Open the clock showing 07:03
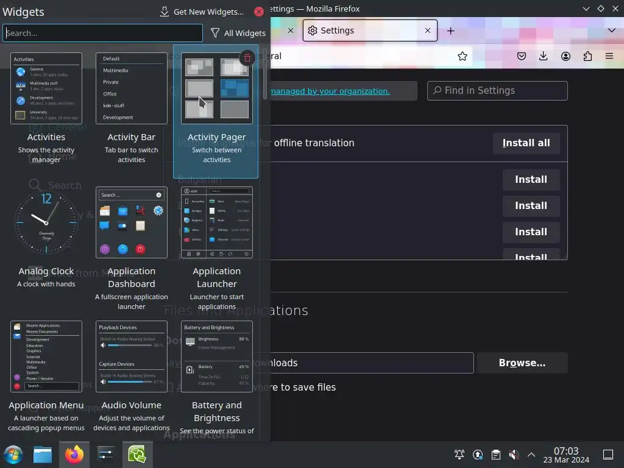The height and width of the screenshot is (468, 624). click(566, 455)
